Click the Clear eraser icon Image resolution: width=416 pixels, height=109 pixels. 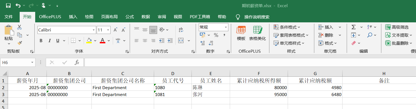pos(354,43)
